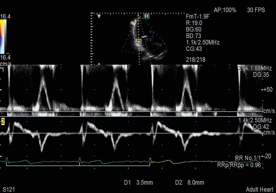The width and height of the screenshot is (276, 193).
Task: Click the focus triangle marker at top-left of image
Action: tap(99, 17)
